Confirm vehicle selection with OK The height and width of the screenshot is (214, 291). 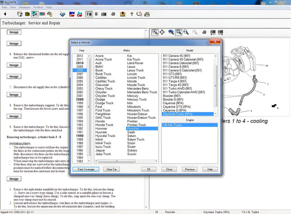tap(149, 169)
